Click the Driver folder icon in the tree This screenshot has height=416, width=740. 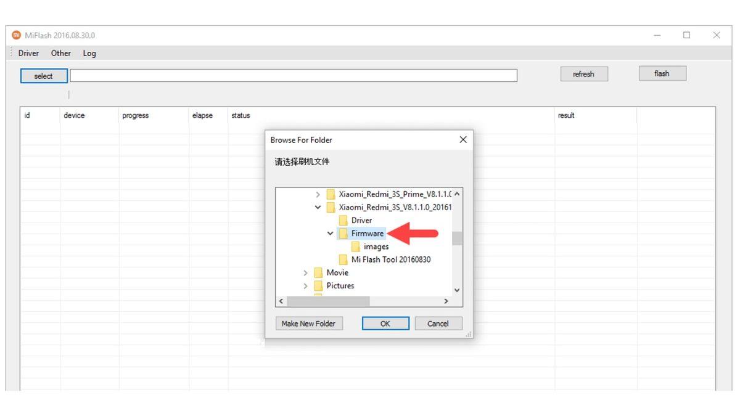click(x=343, y=221)
